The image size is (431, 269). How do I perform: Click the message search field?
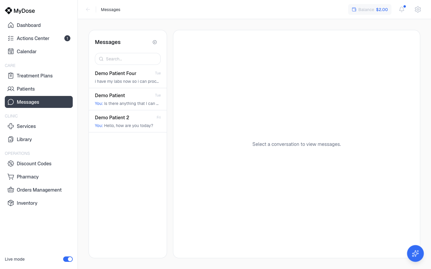point(128,59)
